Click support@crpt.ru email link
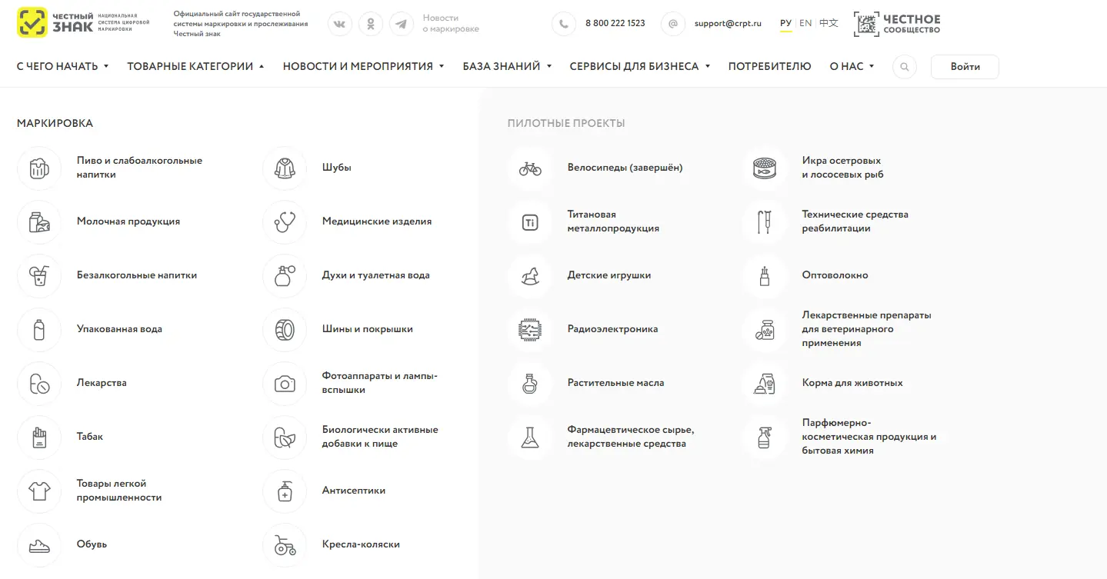 (x=728, y=24)
